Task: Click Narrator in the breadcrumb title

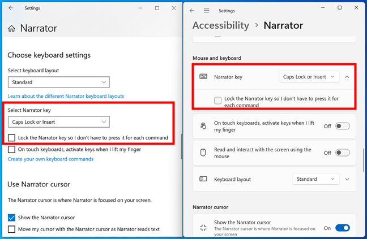Action: coord(283,25)
